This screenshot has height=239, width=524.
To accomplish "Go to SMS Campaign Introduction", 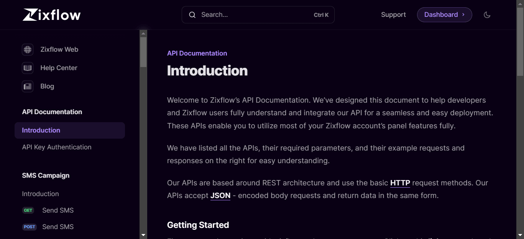I will pos(40,194).
